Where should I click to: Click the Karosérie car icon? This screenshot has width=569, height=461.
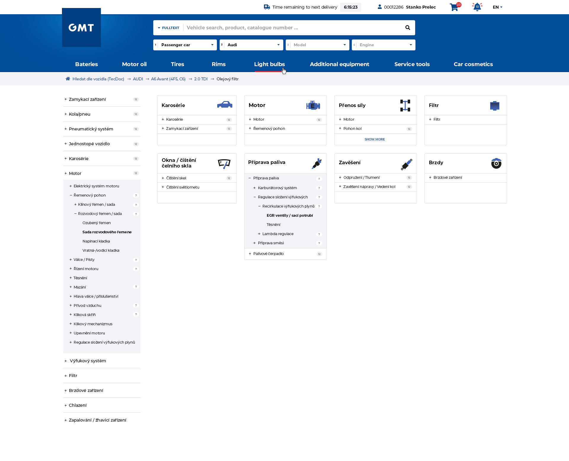[225, 105]
